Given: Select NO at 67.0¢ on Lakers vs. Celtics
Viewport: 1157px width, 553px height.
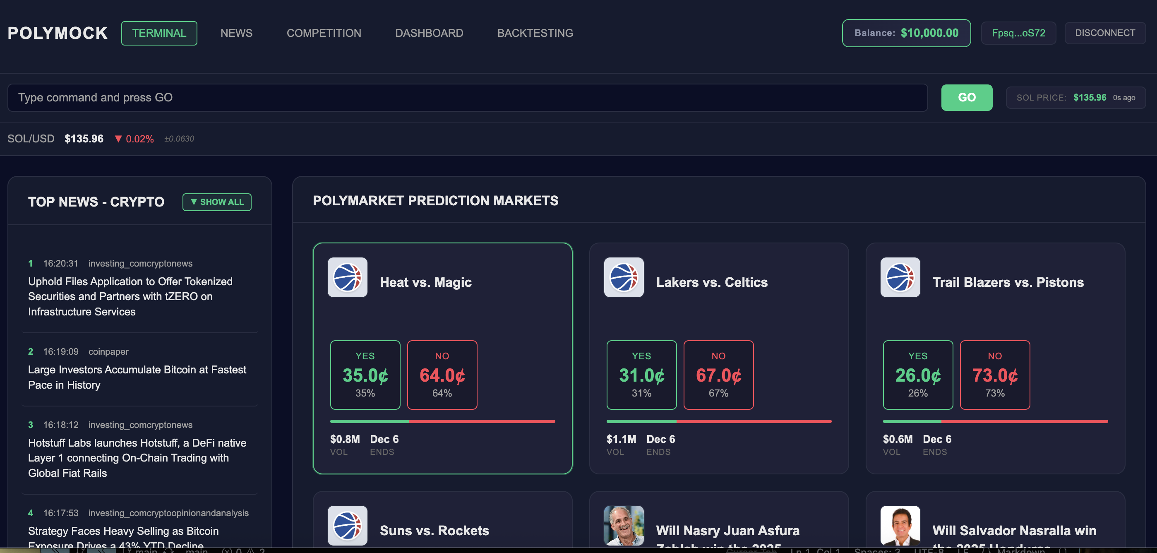Looking at the screenshot, I should (718, 375).
